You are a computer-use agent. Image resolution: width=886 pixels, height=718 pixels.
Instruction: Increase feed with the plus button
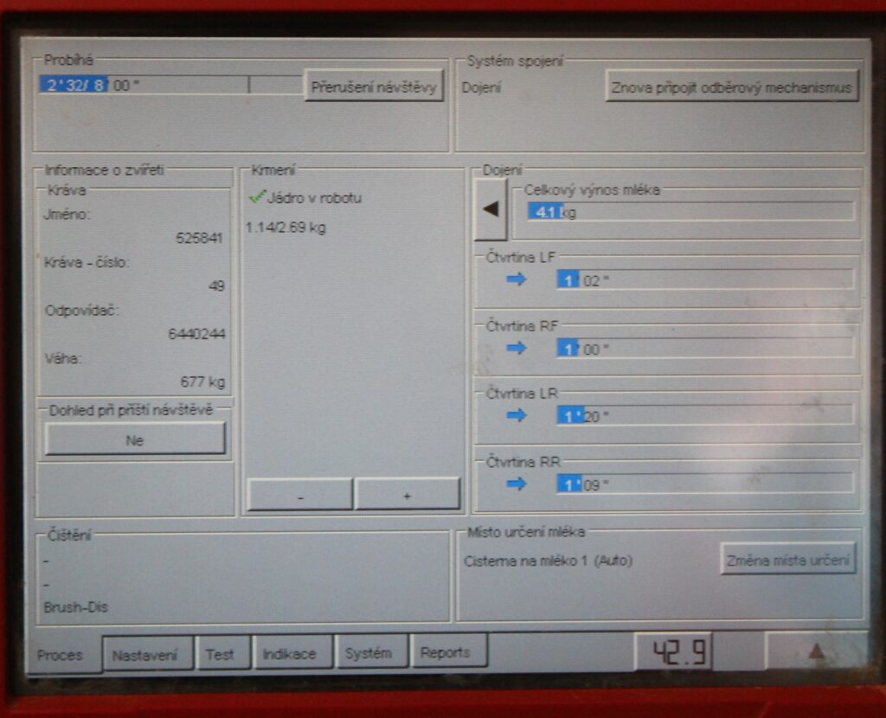(407, 495)
